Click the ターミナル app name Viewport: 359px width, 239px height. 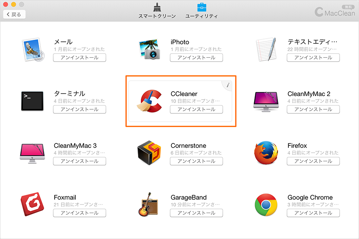coord(69,94)
